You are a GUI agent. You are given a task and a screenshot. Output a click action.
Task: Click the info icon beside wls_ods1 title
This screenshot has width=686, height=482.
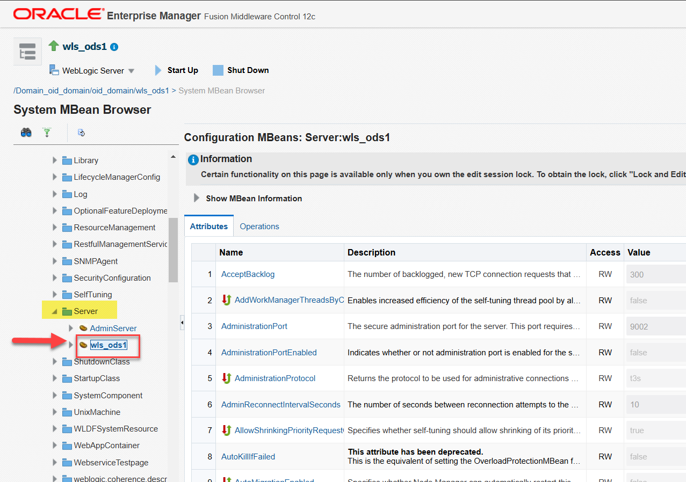click(x=114, y=47)
